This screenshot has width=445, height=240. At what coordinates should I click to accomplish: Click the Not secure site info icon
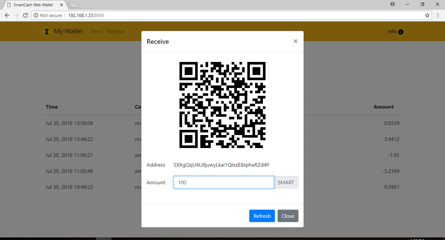36,16
